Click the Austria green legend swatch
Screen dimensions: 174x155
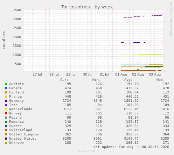tap(6, 84)
